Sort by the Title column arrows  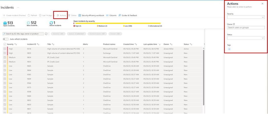click(x=53, y=44)
